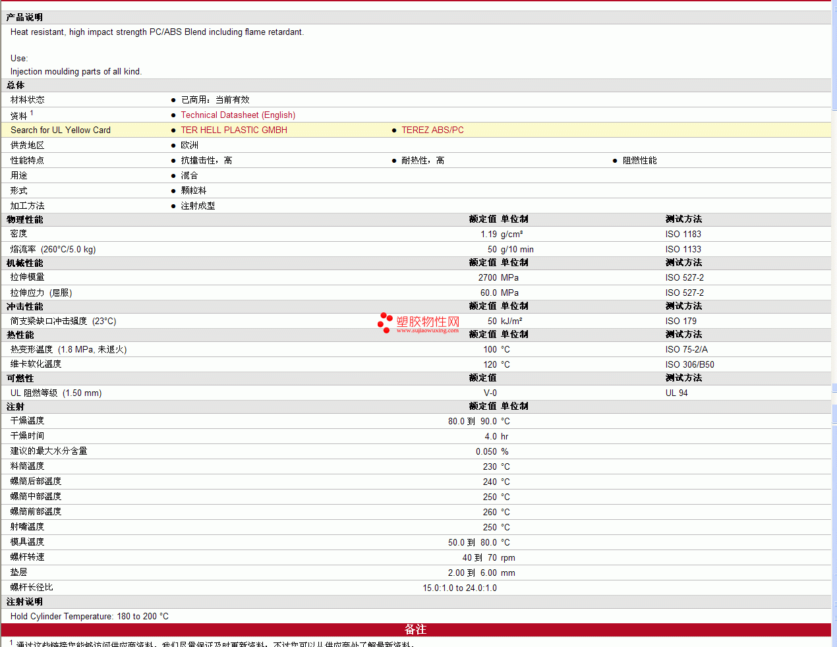The width and height of the screenshot is (837, 647).
Task: Click 阻燃性能 feature text
Action: [639, 161]
